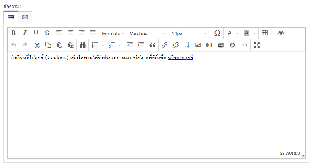Expand the background color picker arrow

[x=254, y=33]
